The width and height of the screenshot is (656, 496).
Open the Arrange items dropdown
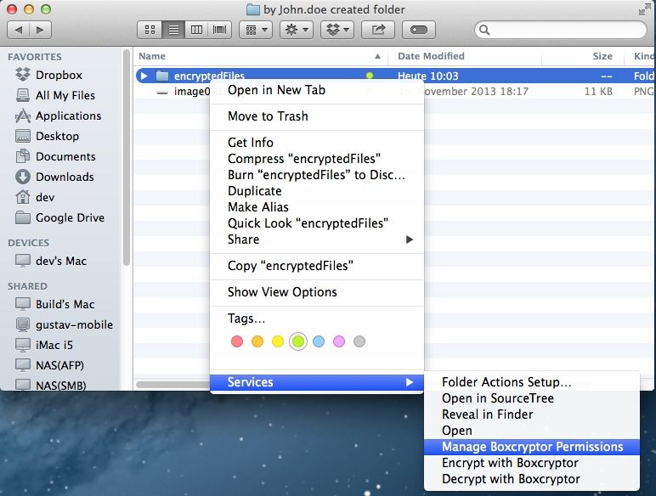tap(256, 30)
